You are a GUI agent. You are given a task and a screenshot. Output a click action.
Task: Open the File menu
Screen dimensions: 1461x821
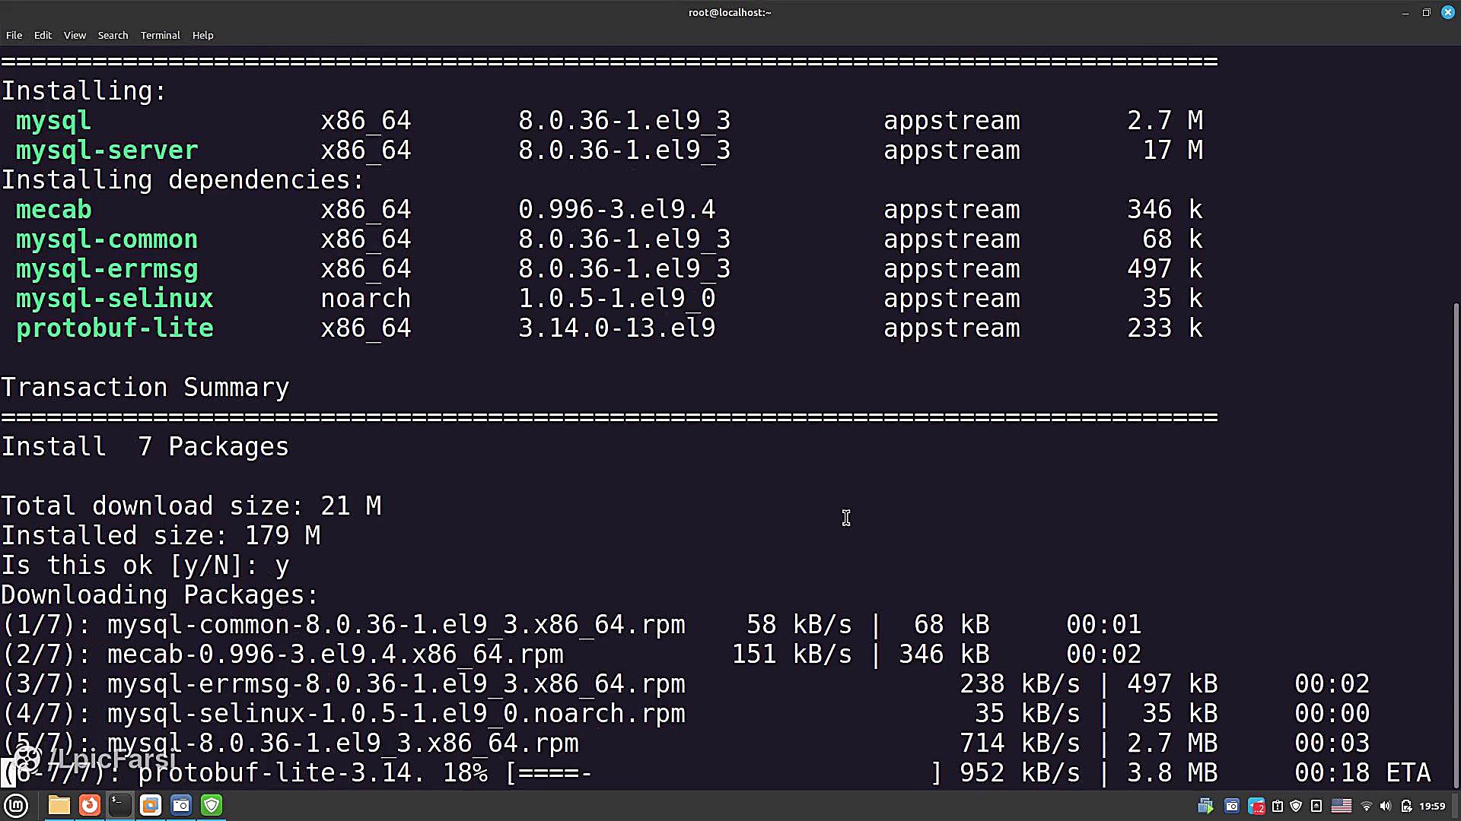14,35
